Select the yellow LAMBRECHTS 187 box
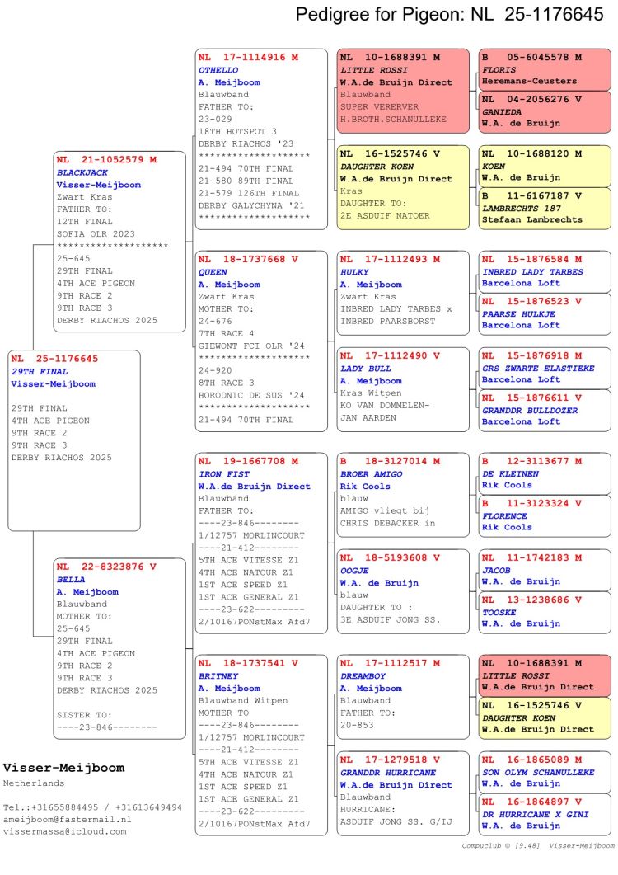 [545, 208]
